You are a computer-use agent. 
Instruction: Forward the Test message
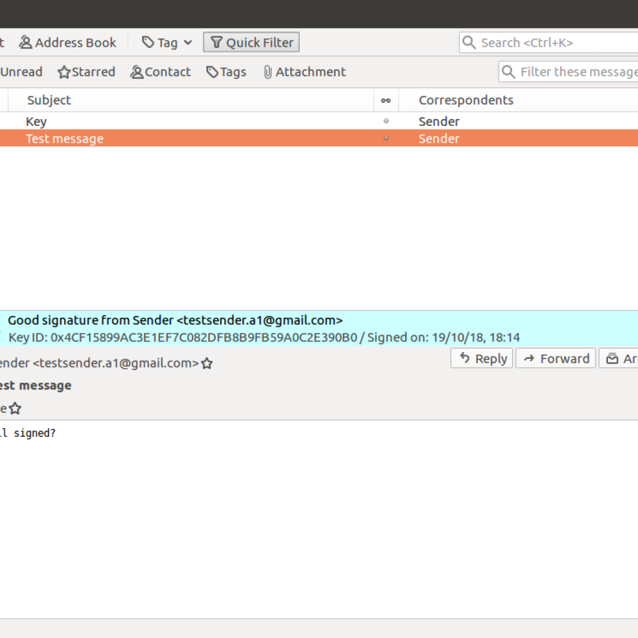(x=556, y=358)
